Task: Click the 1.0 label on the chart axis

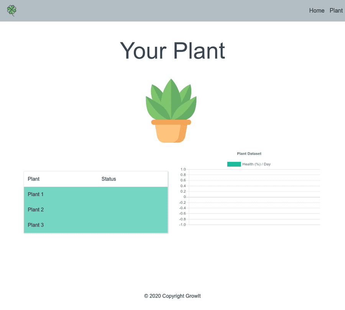Action: coord(183,169)
